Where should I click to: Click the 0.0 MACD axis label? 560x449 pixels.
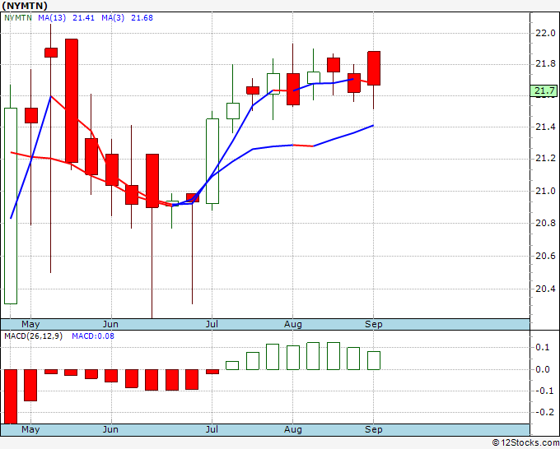click(543, 369)
